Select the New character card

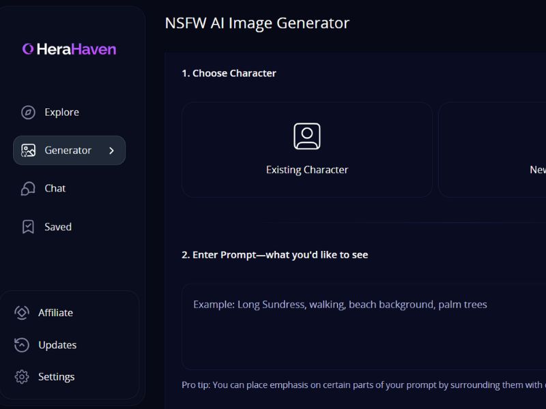pyautogui.click(x=492, y=150)
